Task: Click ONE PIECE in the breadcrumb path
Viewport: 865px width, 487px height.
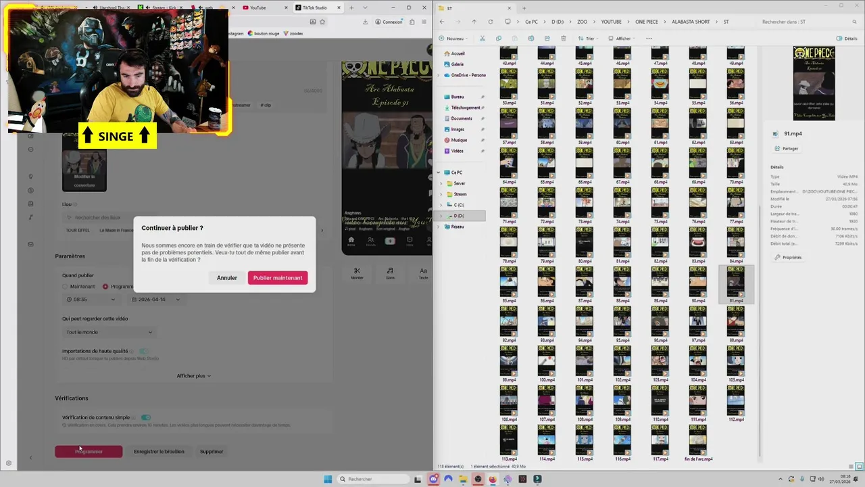Action: (648, 22)
